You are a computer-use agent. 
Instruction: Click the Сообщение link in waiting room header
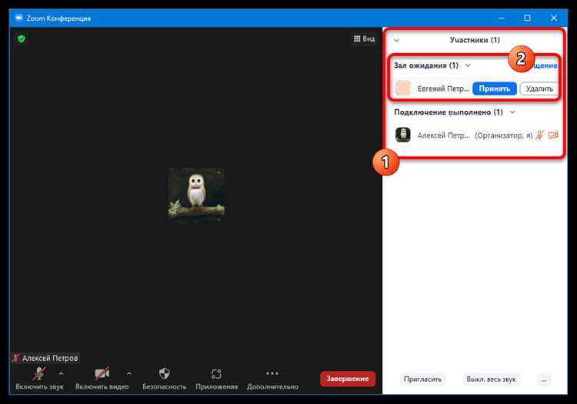pyautogui.click(x=544, y=65)
